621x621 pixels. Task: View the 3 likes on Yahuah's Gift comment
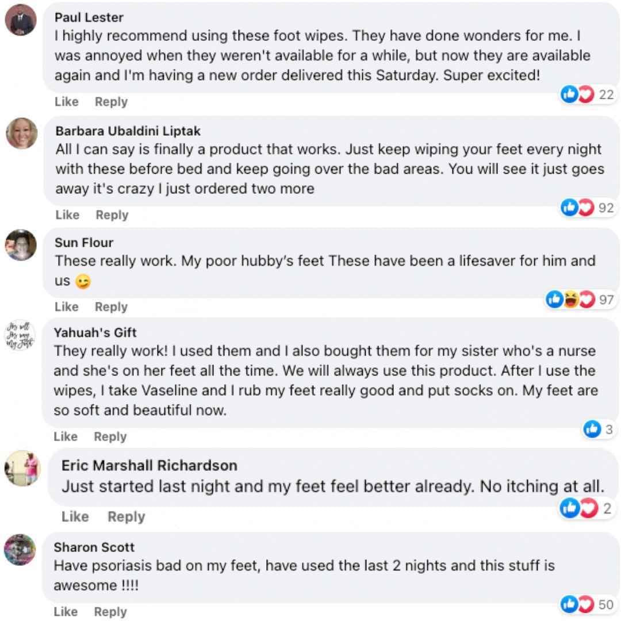[598, 428]
